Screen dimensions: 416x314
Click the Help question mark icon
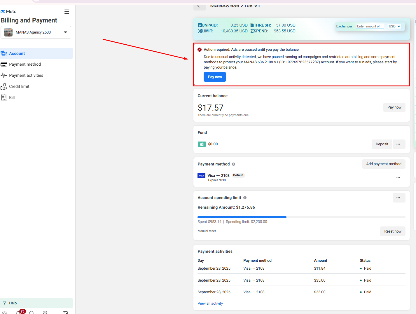(x=4, y=303)
